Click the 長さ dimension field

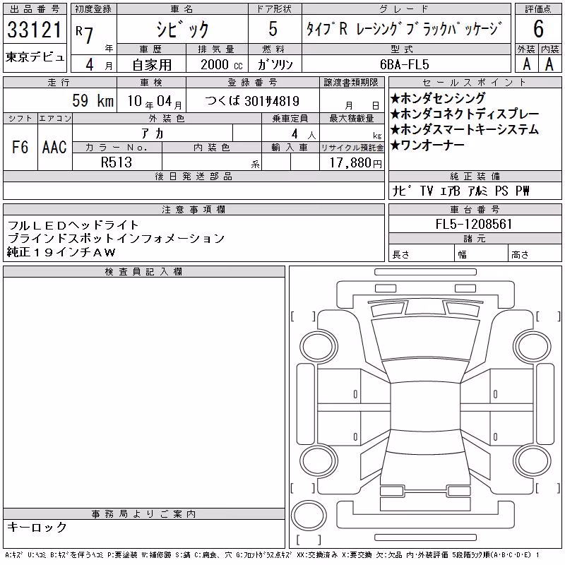[x=422, y=253]
